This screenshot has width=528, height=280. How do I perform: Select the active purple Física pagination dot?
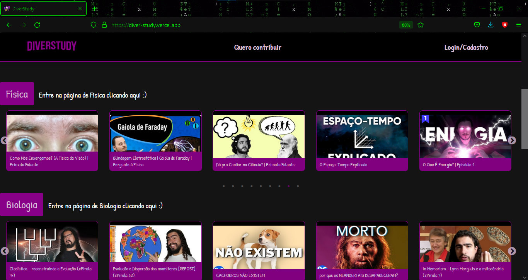(x=288, y=186)
